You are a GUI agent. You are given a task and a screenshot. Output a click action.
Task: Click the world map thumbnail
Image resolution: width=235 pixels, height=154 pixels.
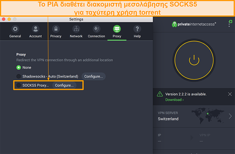[208, 116]
